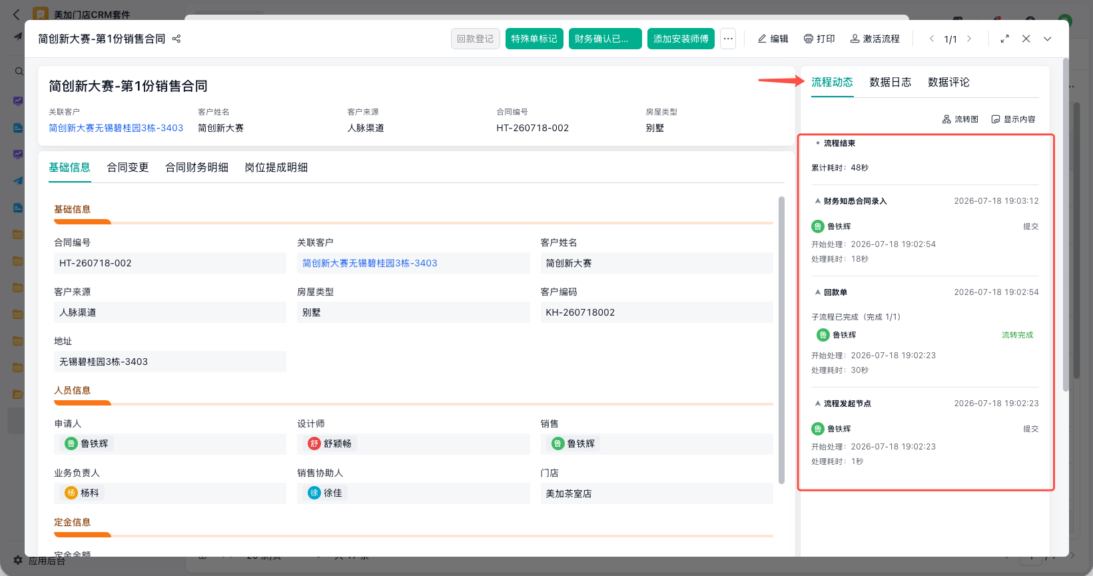Open the customer link under the contract title summary
The width and height of the screenshot is (1093, 576).
point(116,128)
